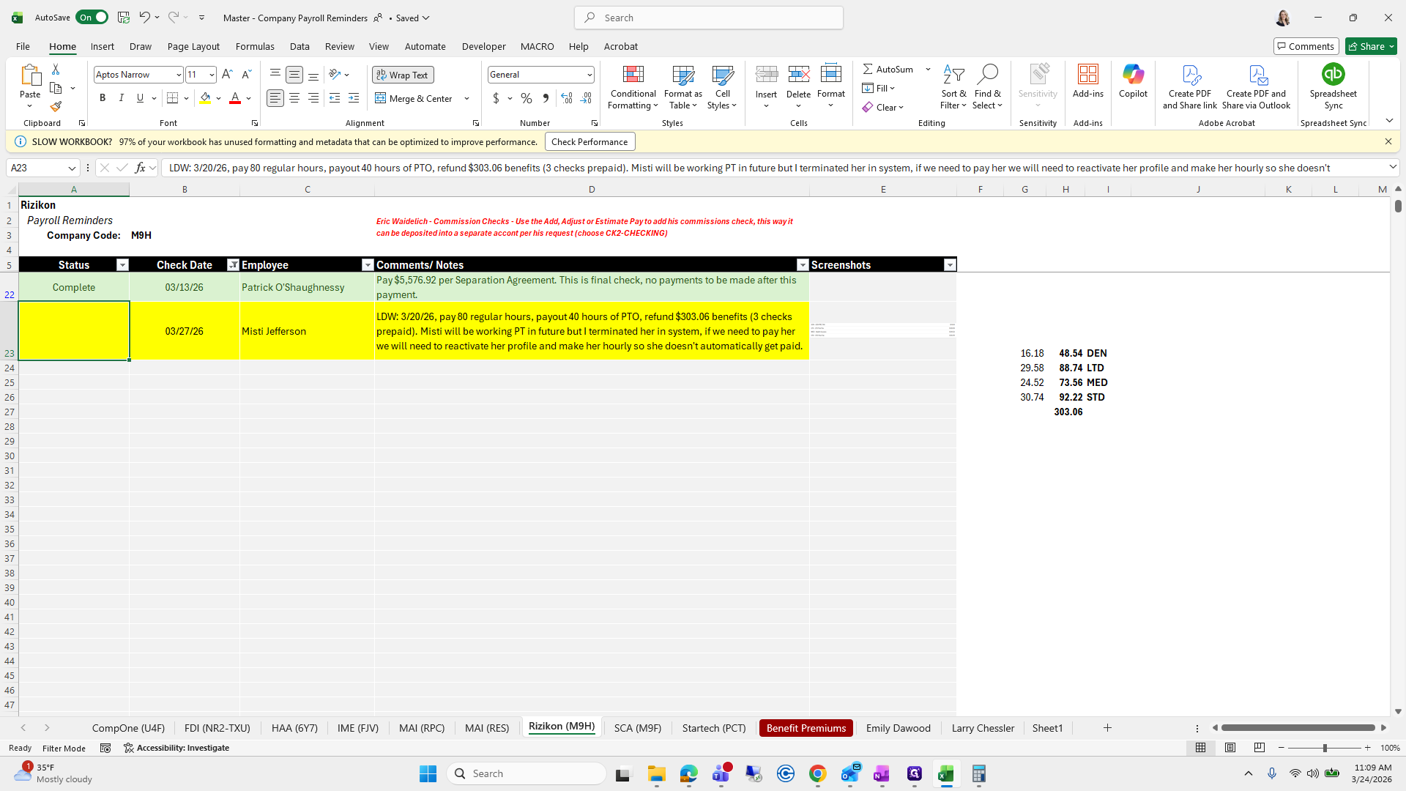Open the Comments button

point(1306,46)
